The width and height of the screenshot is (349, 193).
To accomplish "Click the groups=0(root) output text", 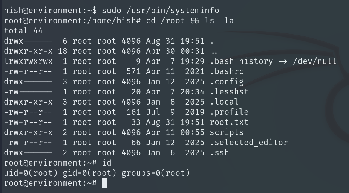I will (156, 173).
